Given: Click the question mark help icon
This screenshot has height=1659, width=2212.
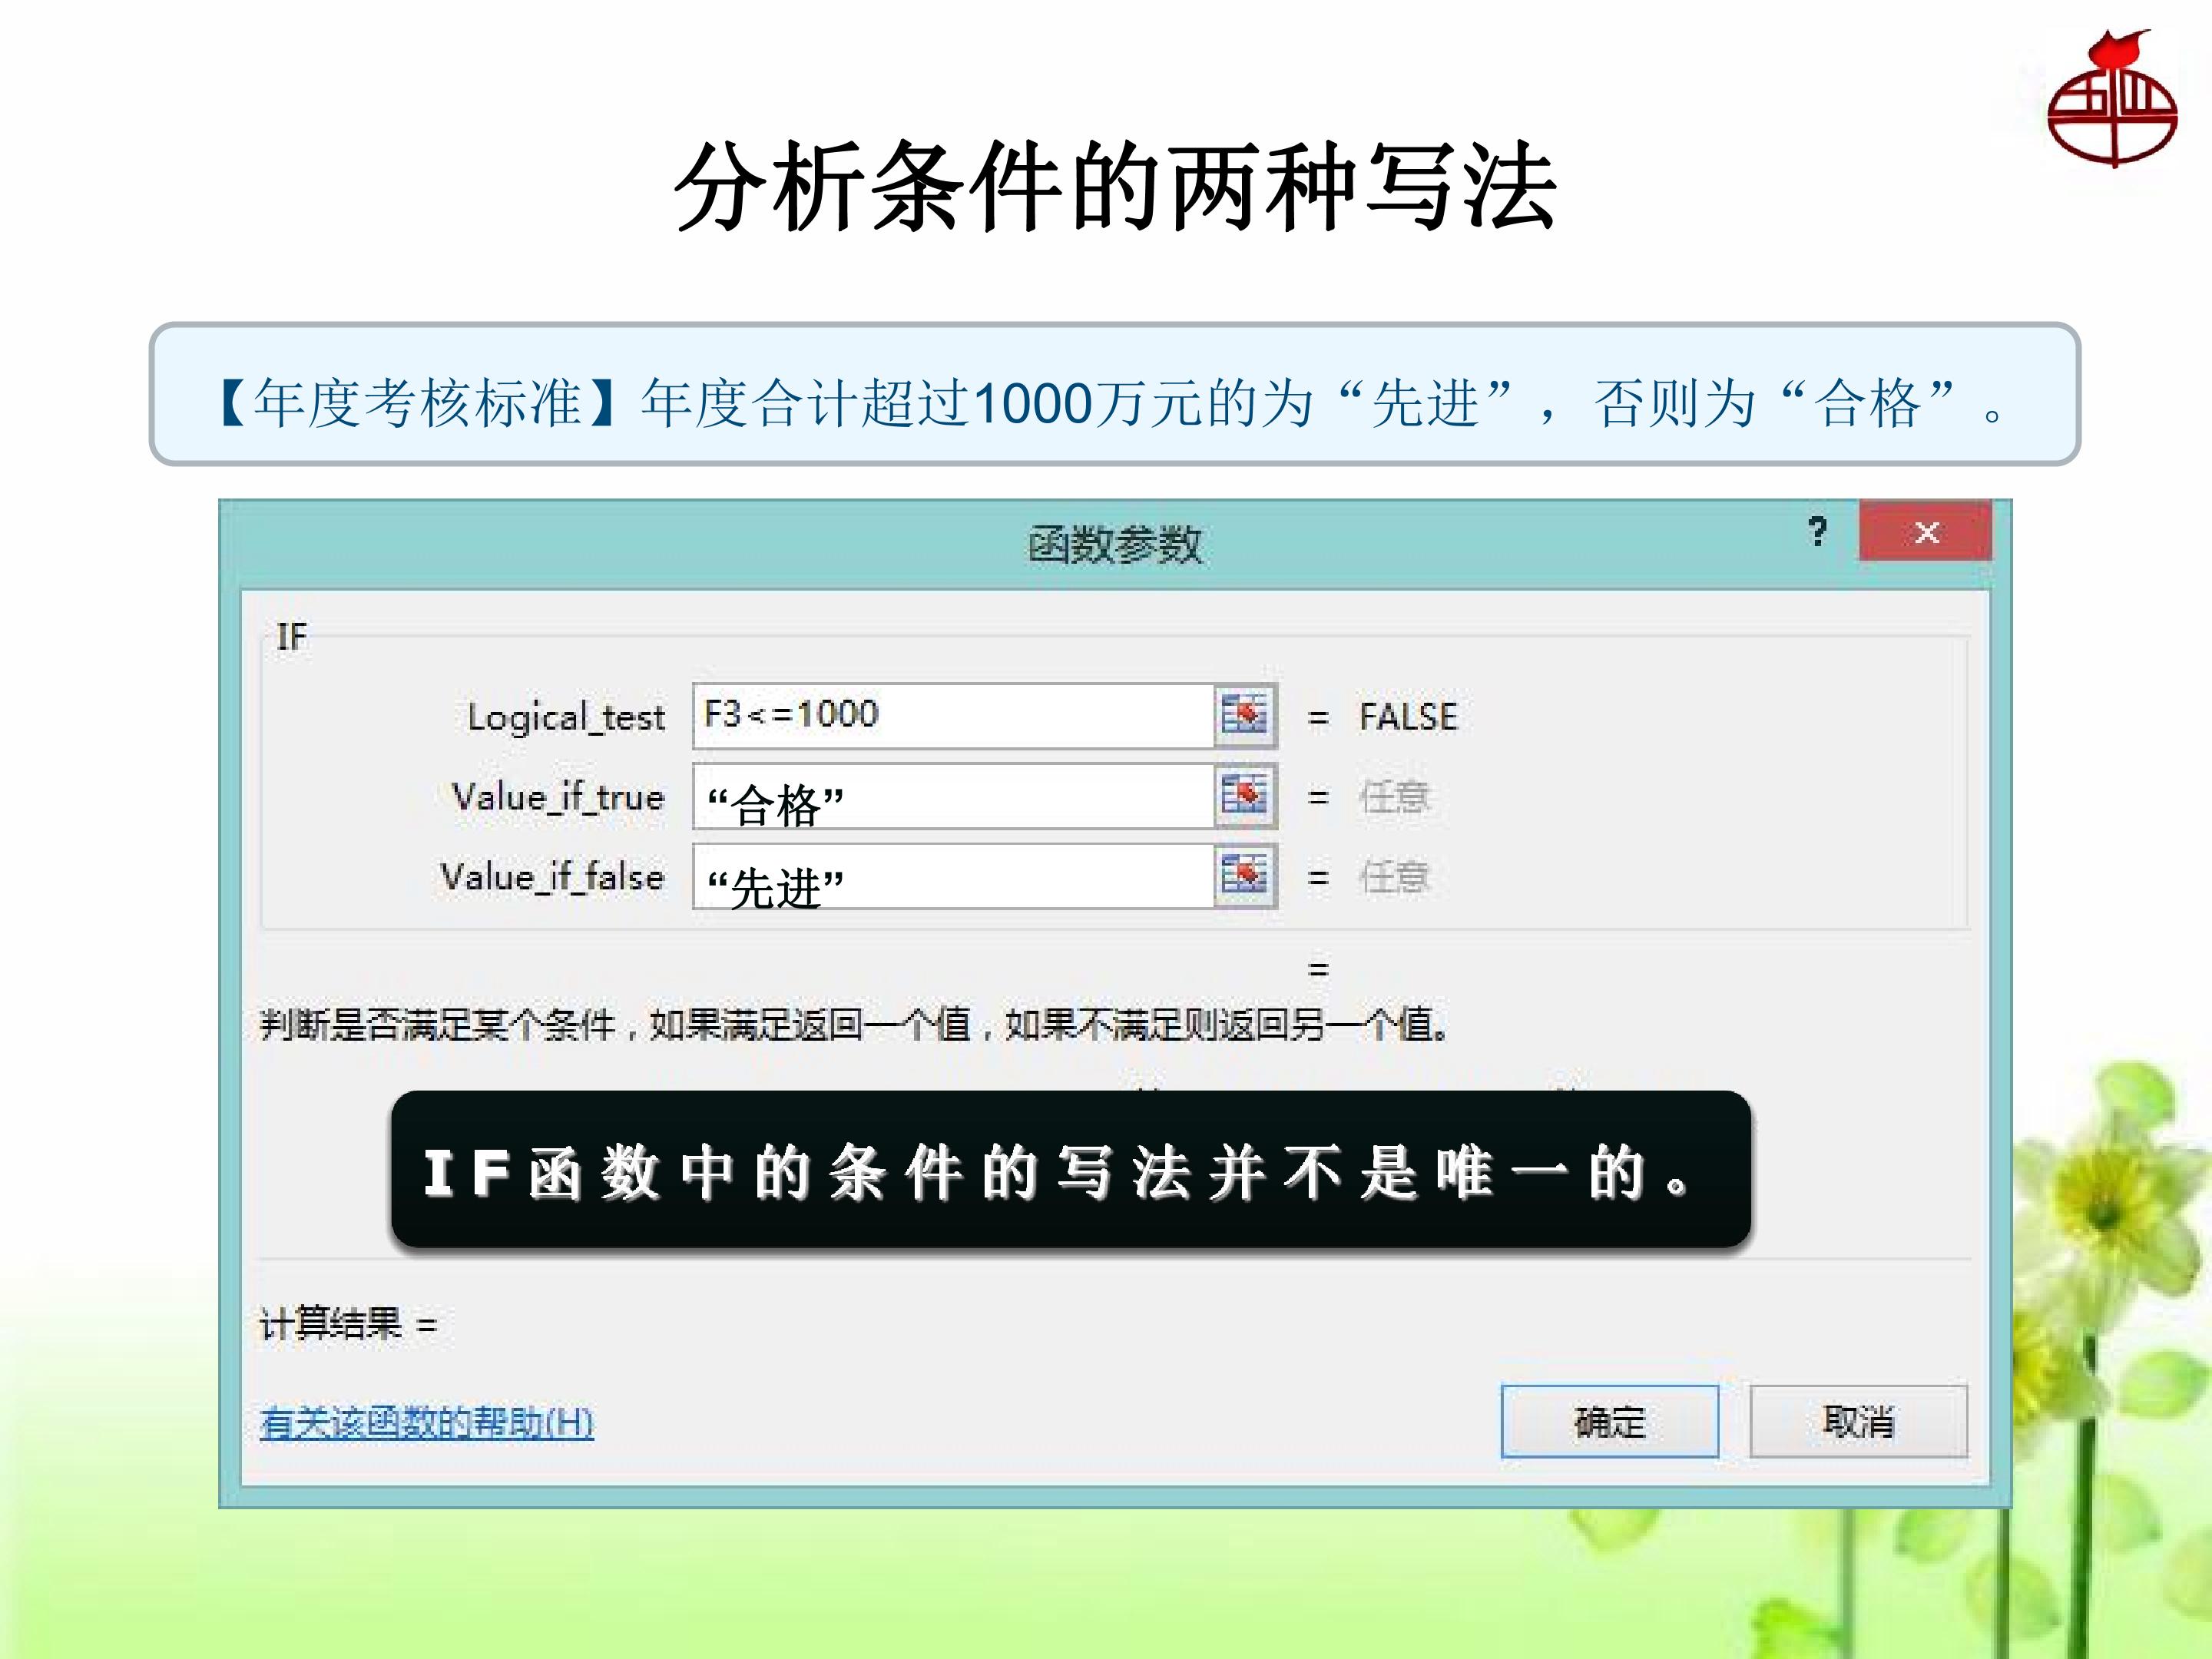Looking at the screenshot, I should pos(1817,531).
